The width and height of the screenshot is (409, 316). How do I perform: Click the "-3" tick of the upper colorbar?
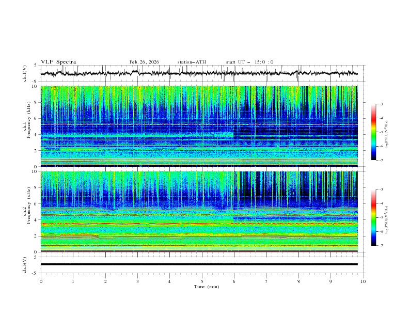381,104
